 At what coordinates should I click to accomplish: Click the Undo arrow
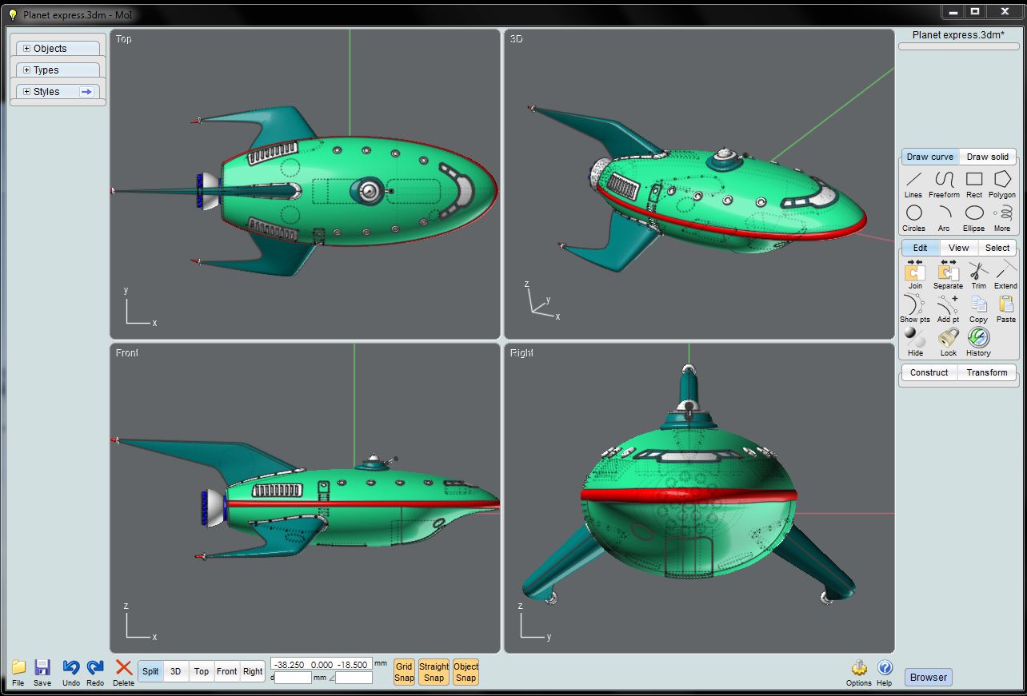(x=71, y=673)
